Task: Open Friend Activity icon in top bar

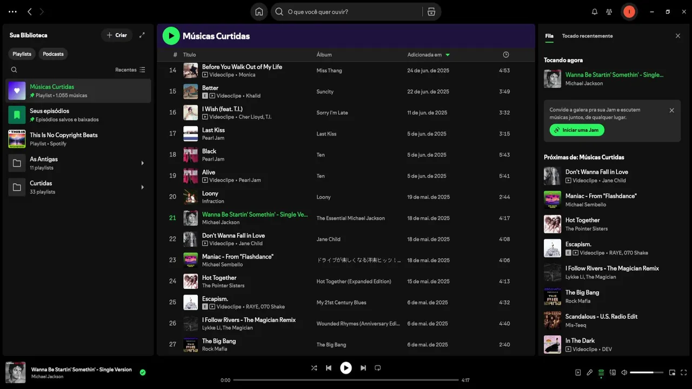Action: [609, 12]
